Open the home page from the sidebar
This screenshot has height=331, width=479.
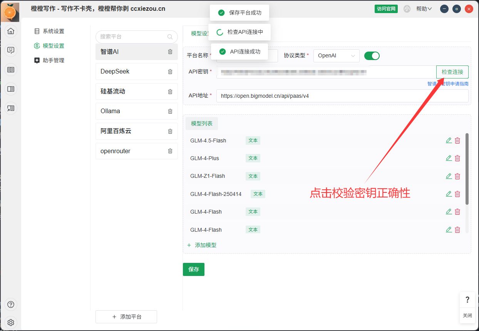11,31
